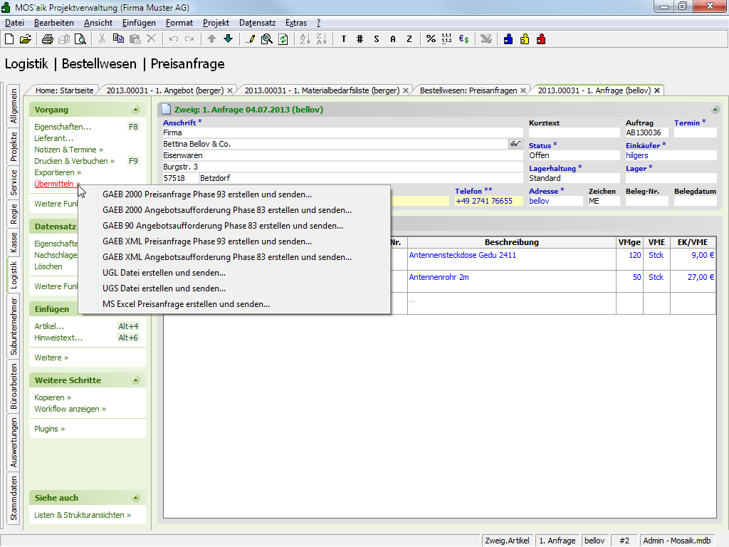Click the Belegdatum input field
This screenshot has width=729, height=547.
696,201
